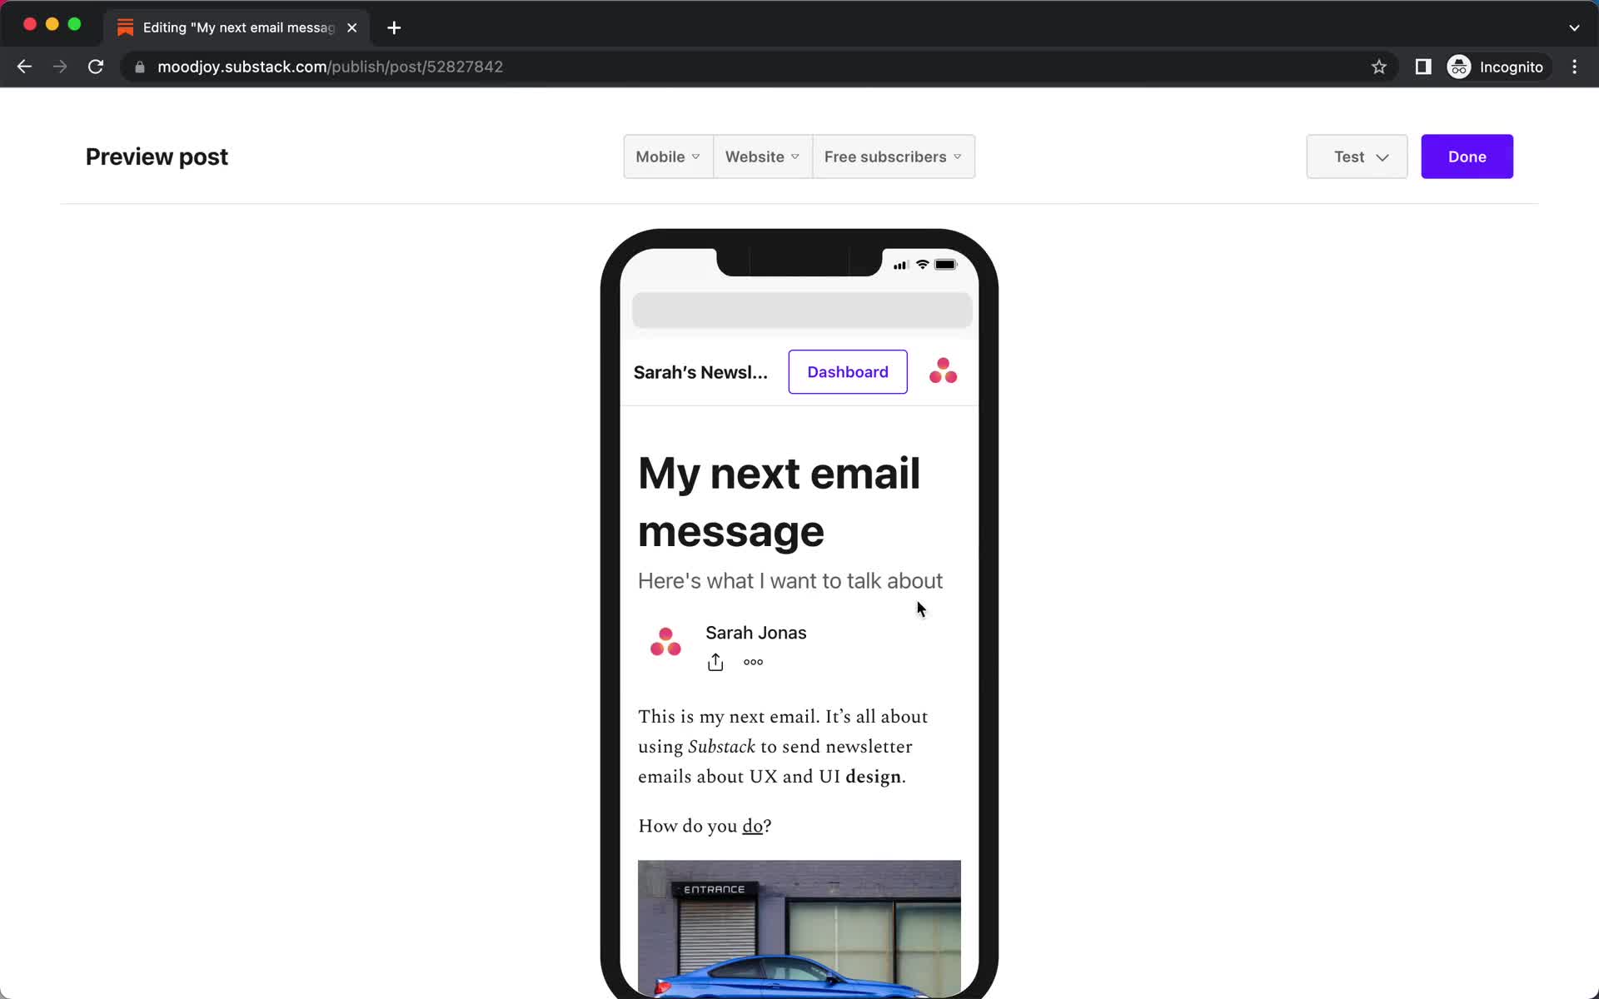Click the pink cluster icon top right
This screenshot has height=999, width=1599.
tap(942, 372)
